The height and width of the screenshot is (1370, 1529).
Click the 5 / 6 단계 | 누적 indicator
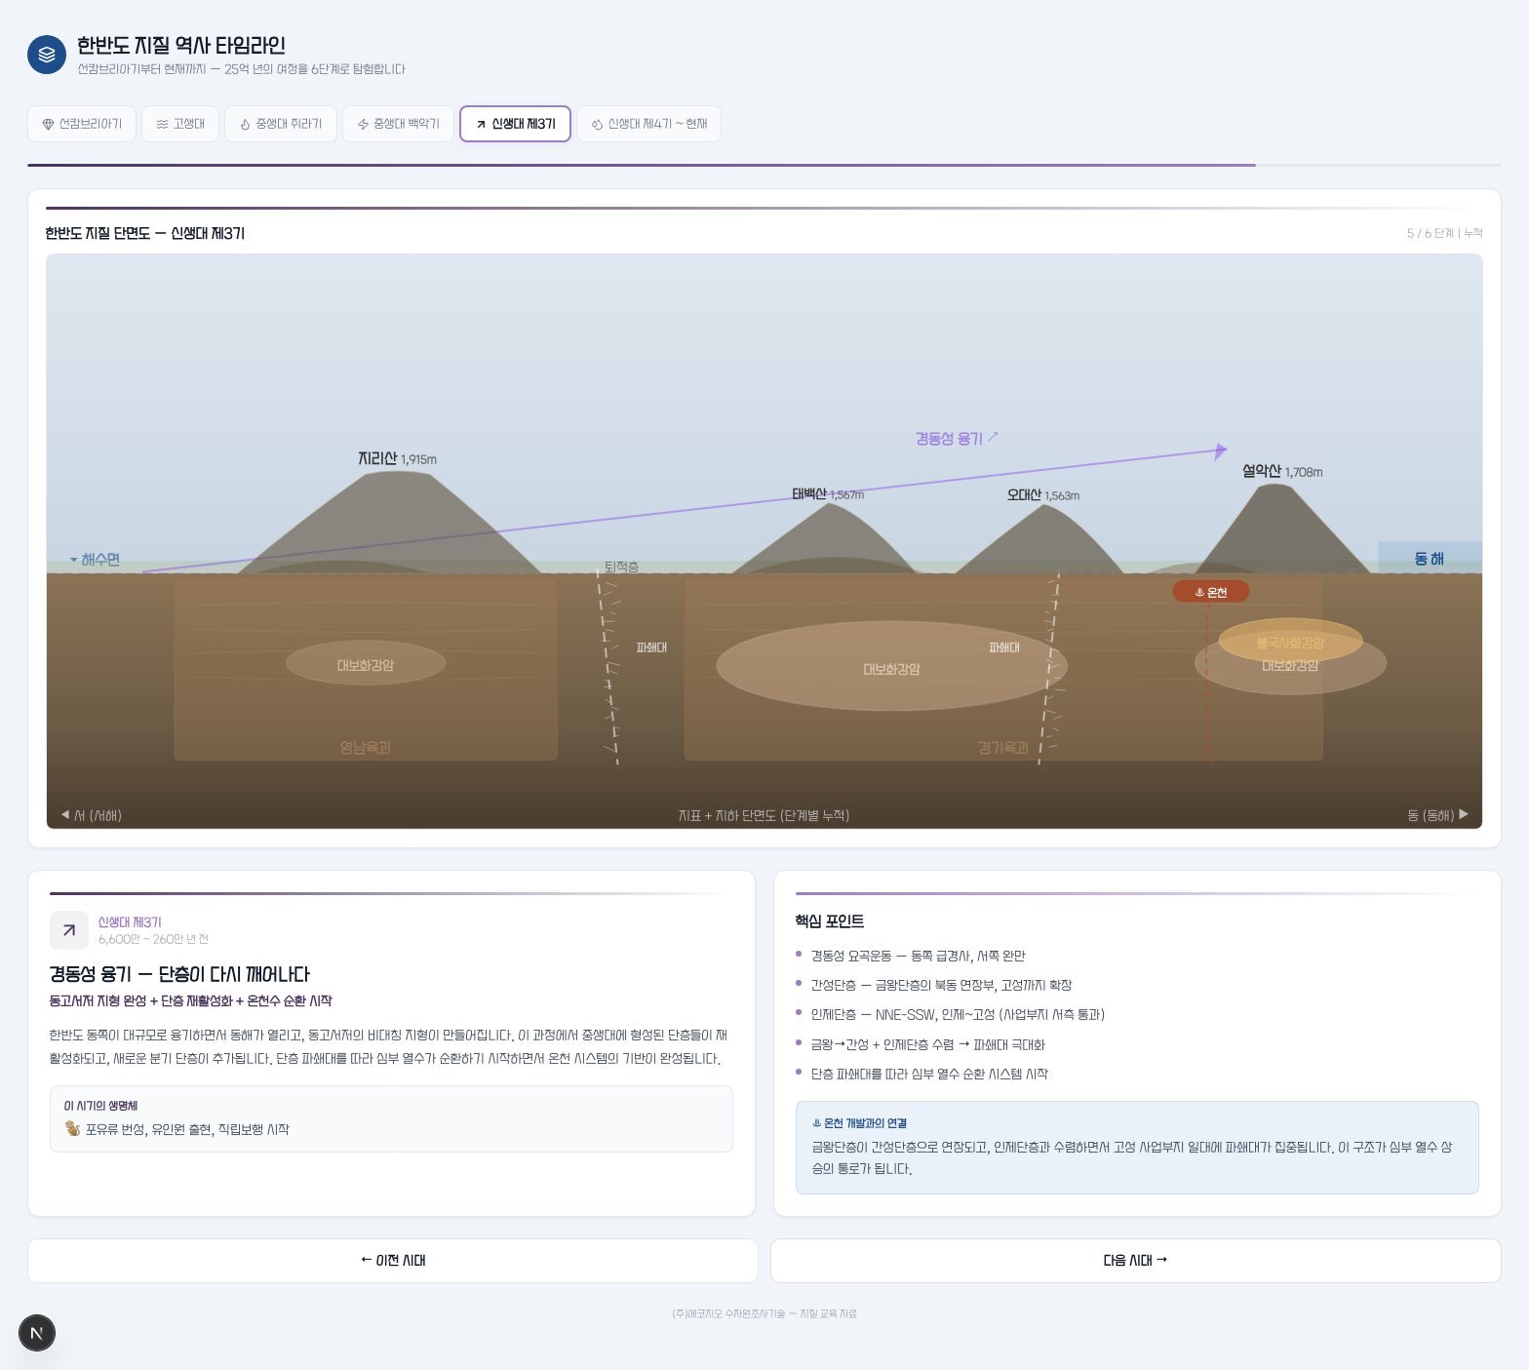[x=1444, y=233]
